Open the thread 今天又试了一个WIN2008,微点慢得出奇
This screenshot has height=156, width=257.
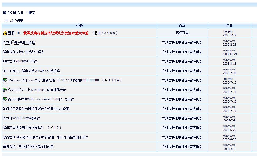37,90
